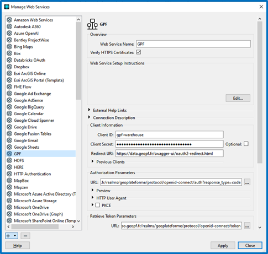
Task: Click the settings panel vertical scrollbar
Action: pos(260,92)
